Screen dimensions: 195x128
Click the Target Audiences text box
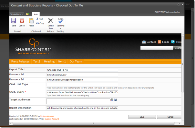tap(78, 101)
